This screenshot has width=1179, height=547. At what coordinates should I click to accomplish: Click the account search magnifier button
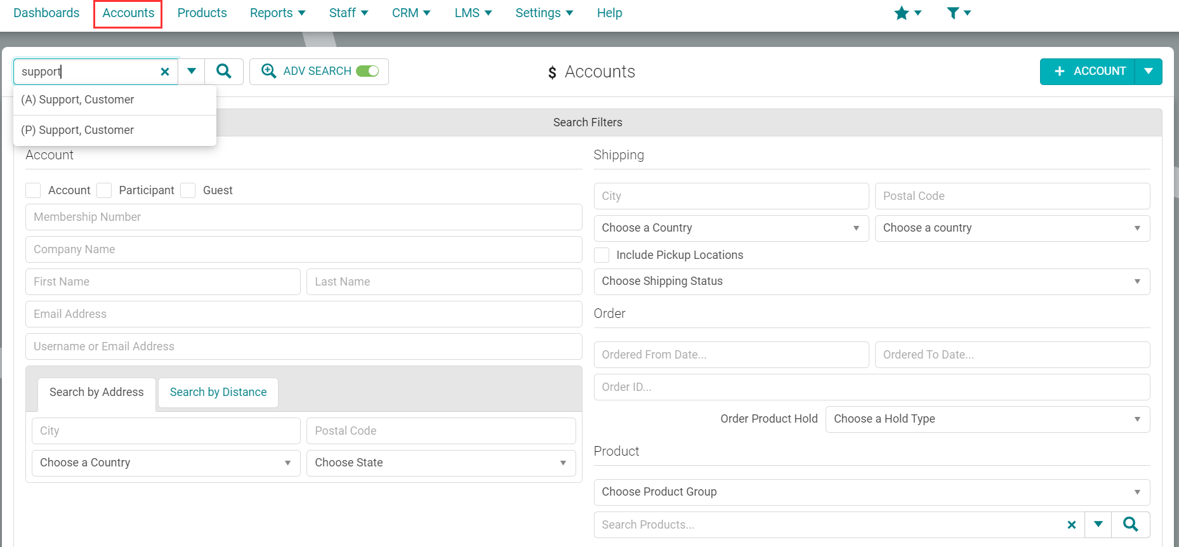point(224,71)
